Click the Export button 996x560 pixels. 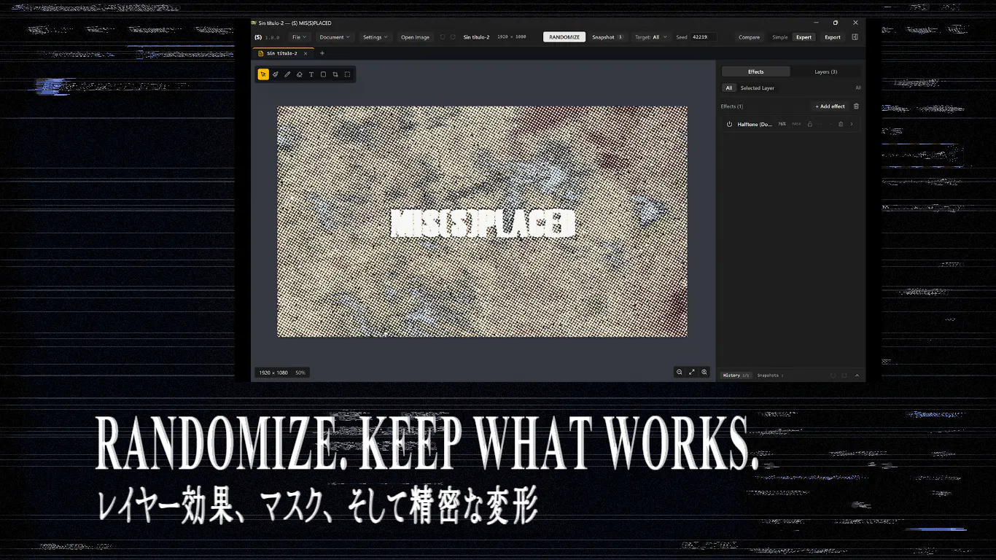(833, 37)
